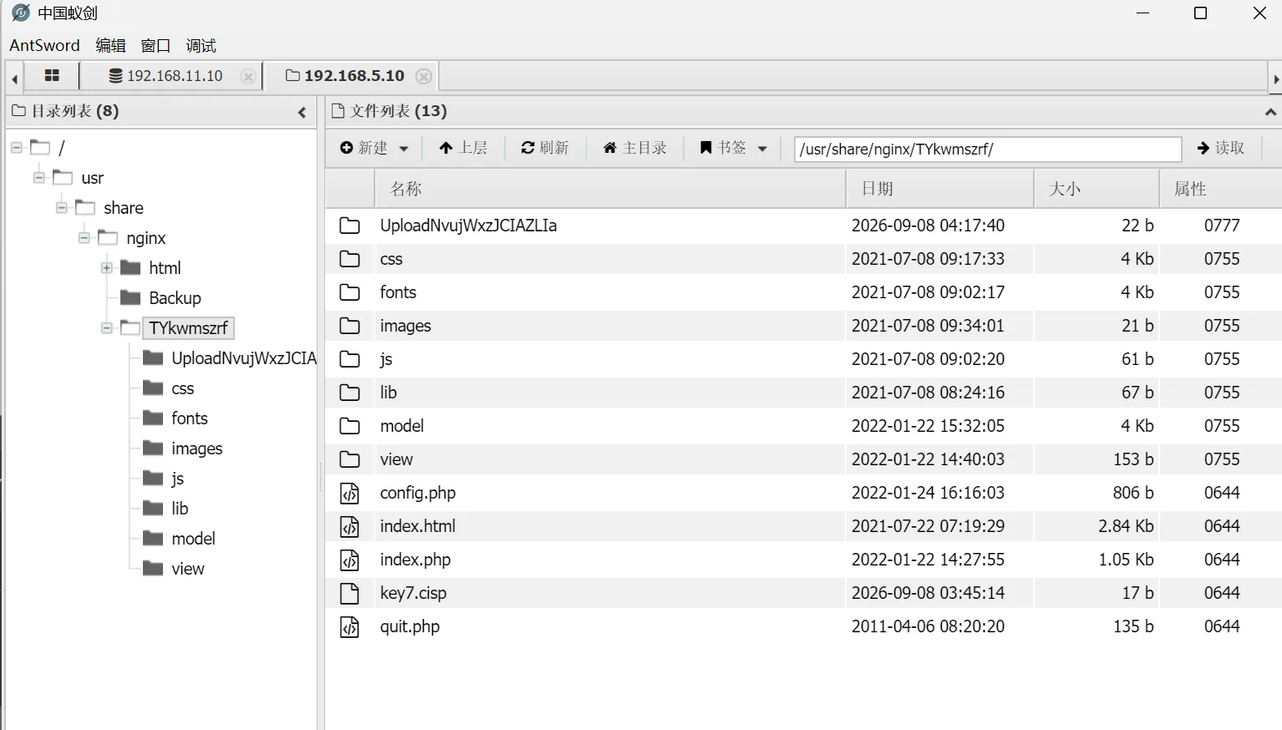Collapse the 目录列表 directory panel

[x=302, y=112]
